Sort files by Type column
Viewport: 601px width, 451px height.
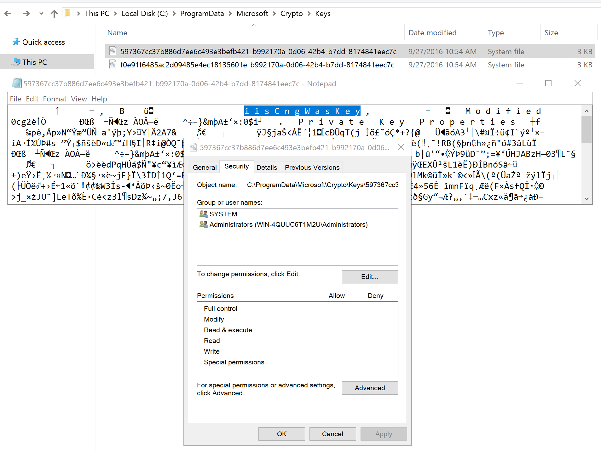[496, 33]
